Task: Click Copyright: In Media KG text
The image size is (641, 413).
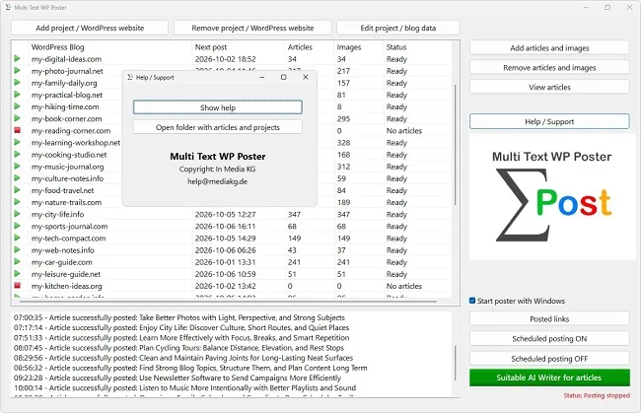Action: click(x=218, y=169)
